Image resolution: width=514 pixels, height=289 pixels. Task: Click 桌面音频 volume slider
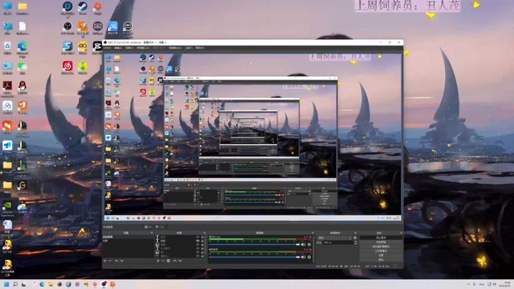[x=254, y=258]
